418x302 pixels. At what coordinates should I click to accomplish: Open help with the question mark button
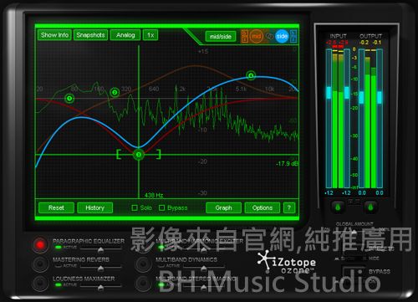tap(289, 207)
